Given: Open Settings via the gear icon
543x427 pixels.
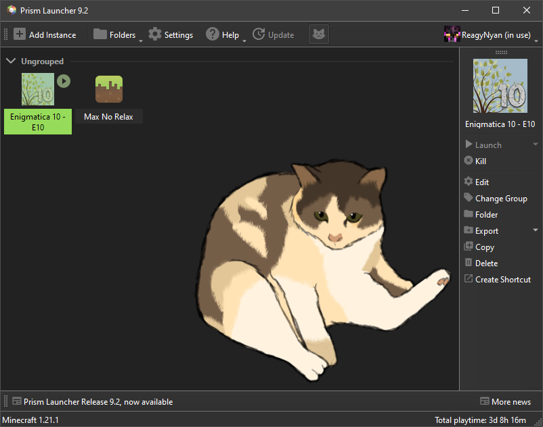Looking at the screenshot, I should (x=155, y=34).
